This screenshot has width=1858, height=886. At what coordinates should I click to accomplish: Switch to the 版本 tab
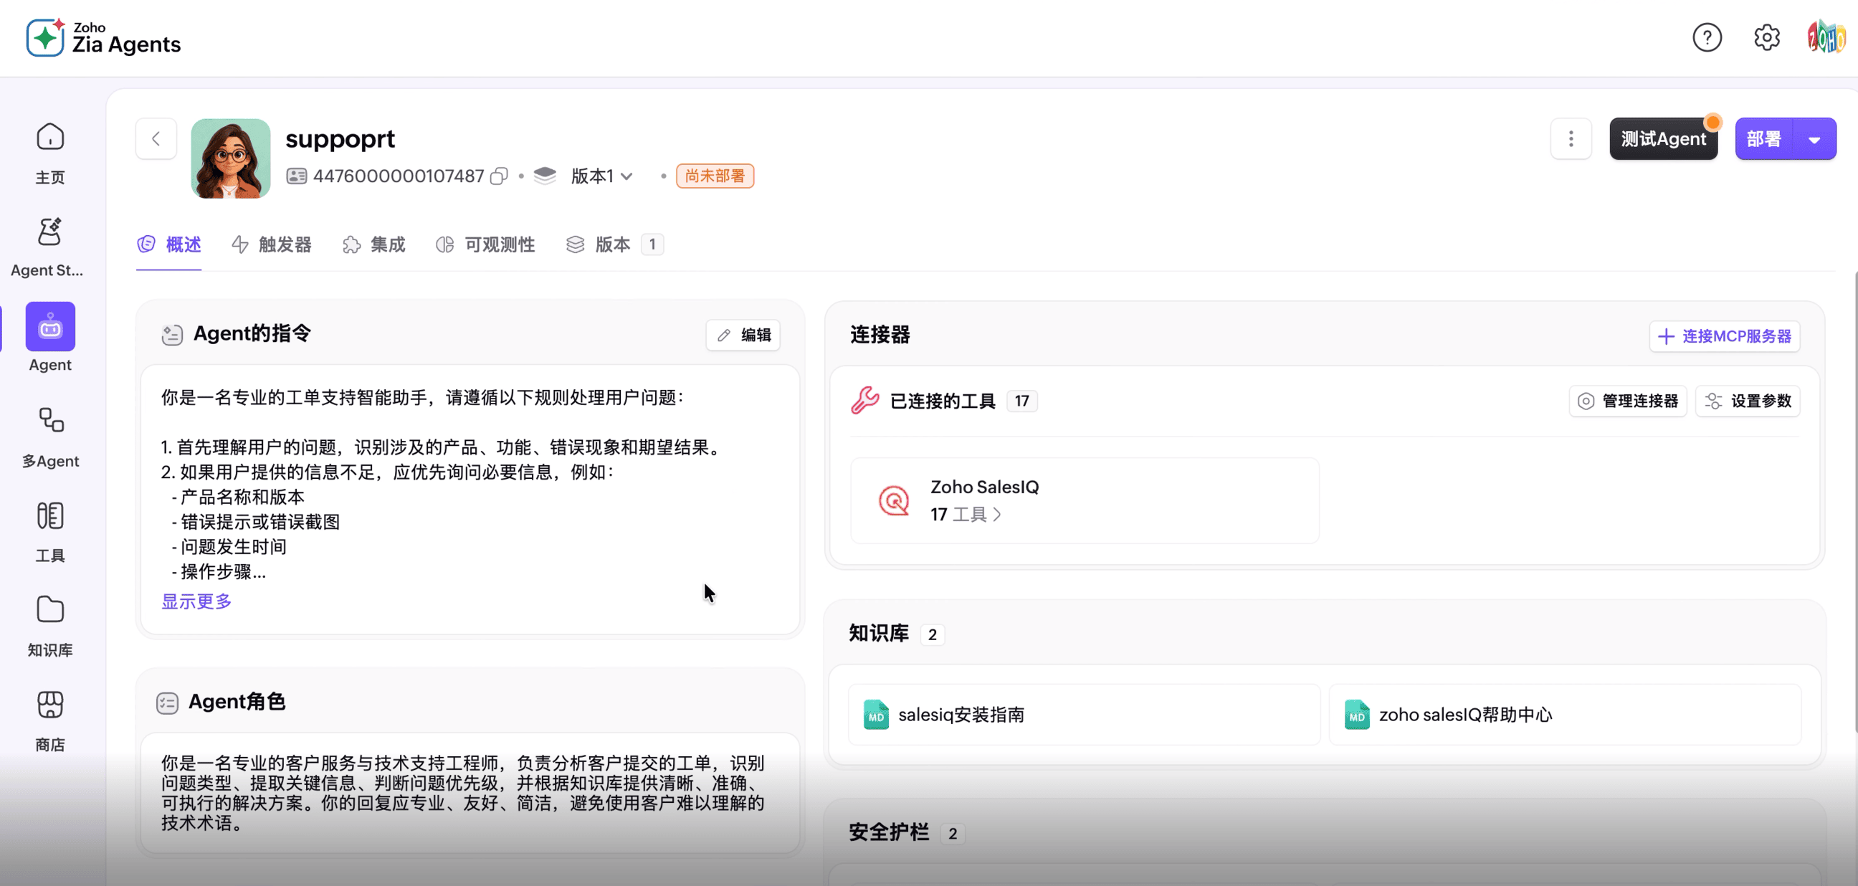click(x=614, y=244)
